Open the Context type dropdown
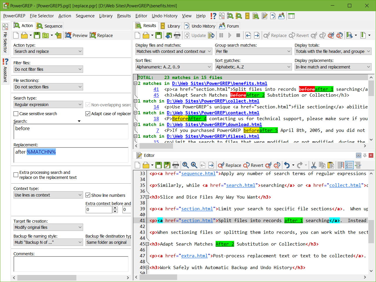 pos(48,195)
